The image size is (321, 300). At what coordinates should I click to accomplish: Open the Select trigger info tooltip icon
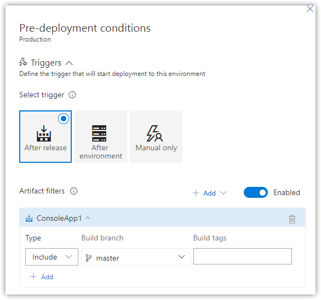(x=72, y=95)
